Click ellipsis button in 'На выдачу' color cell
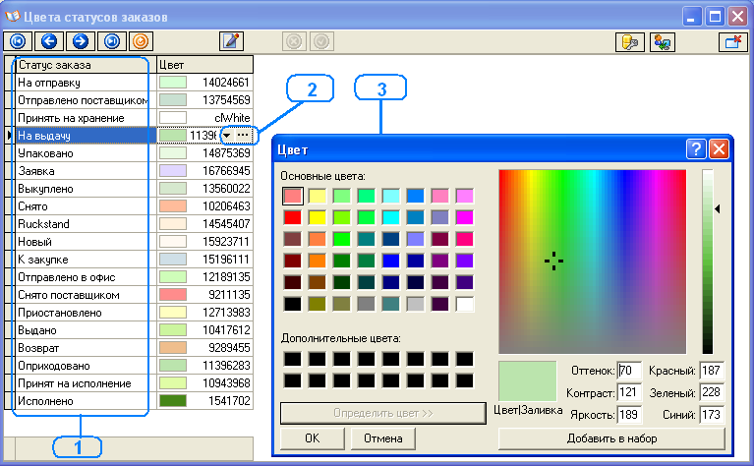754x466 pixels. pos(244,135)
